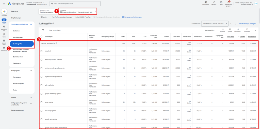The width and height of the screenshot is (260, 129).
Task: Open the Tools section in sidebar
Action: [4, 35]
